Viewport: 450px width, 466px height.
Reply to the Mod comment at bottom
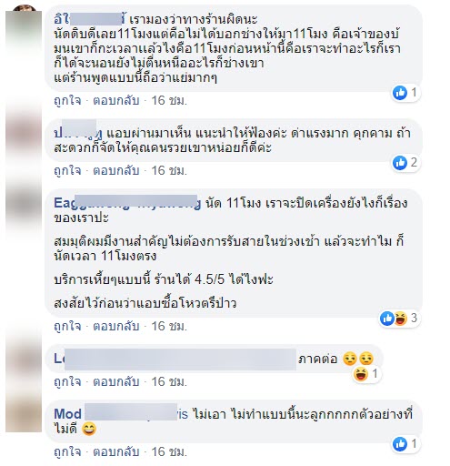point(116,451)
